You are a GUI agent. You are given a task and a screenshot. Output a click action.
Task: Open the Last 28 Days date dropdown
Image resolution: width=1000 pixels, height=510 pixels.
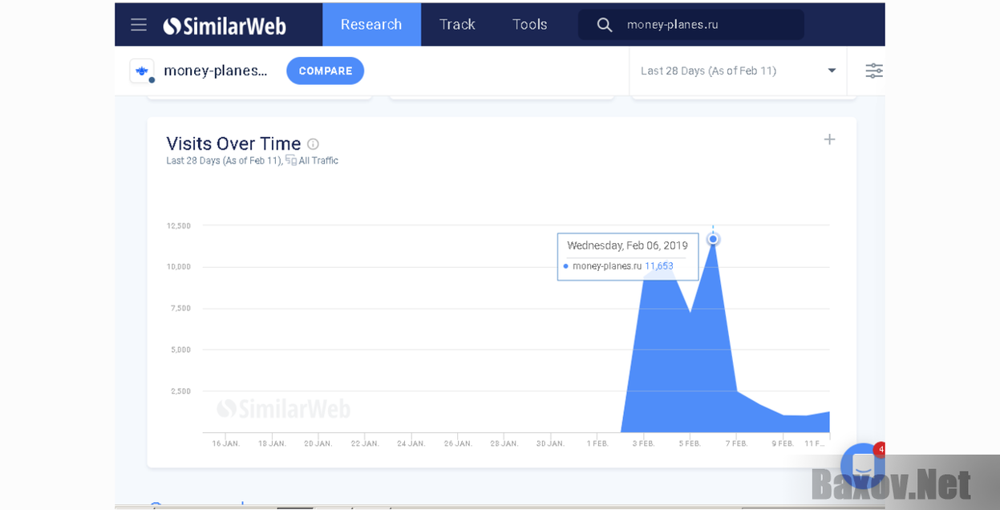738,71
